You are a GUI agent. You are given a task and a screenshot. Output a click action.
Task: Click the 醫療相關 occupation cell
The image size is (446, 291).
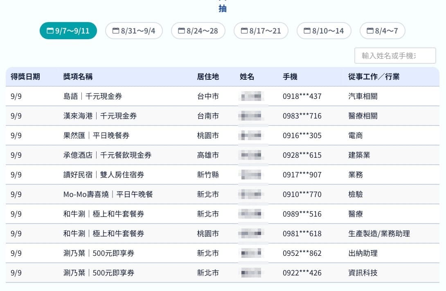point(363,116)
